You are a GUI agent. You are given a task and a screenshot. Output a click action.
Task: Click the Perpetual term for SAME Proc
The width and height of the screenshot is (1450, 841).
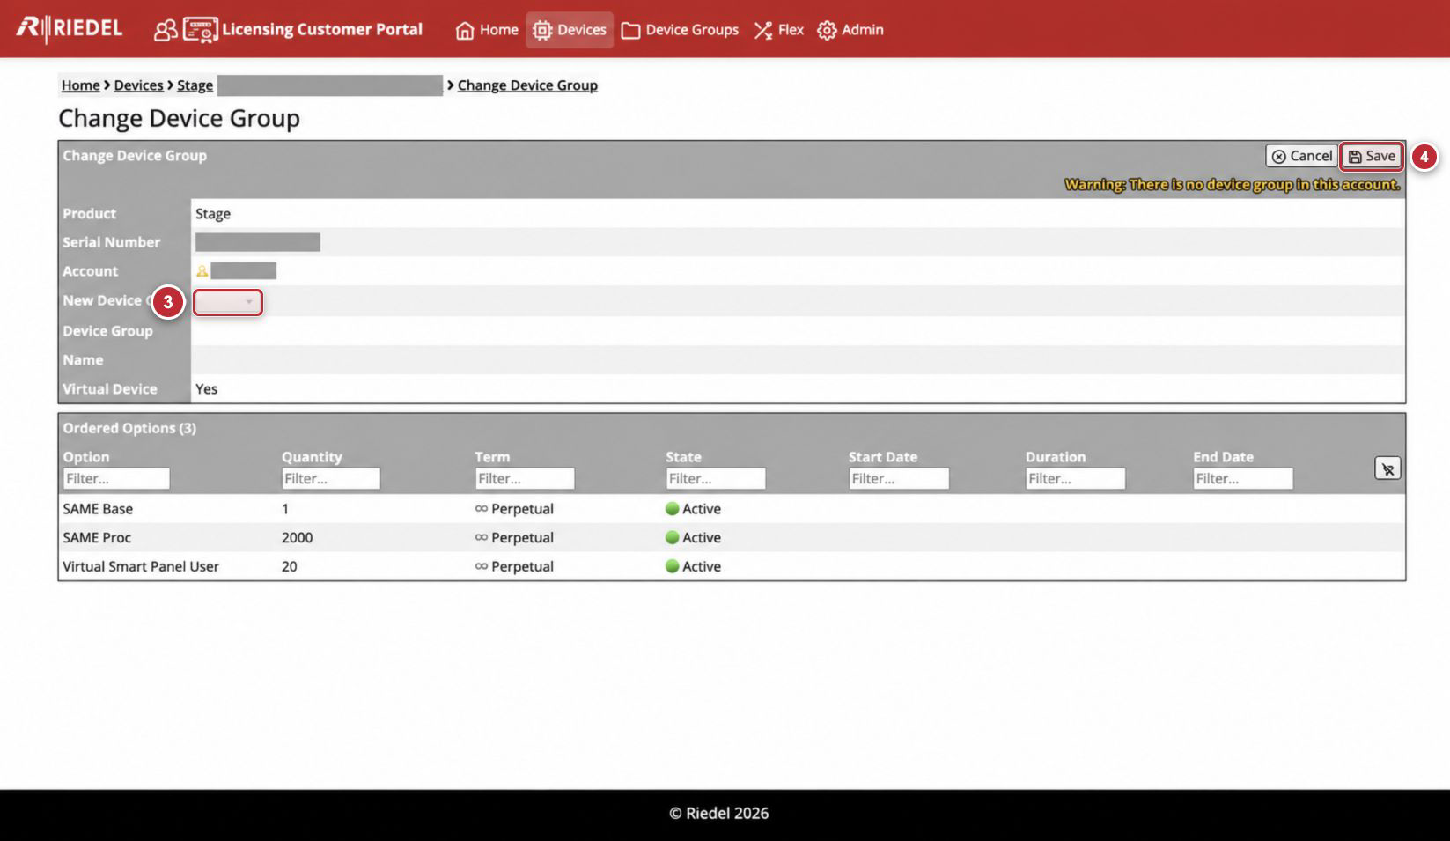(x=514, y=538)
